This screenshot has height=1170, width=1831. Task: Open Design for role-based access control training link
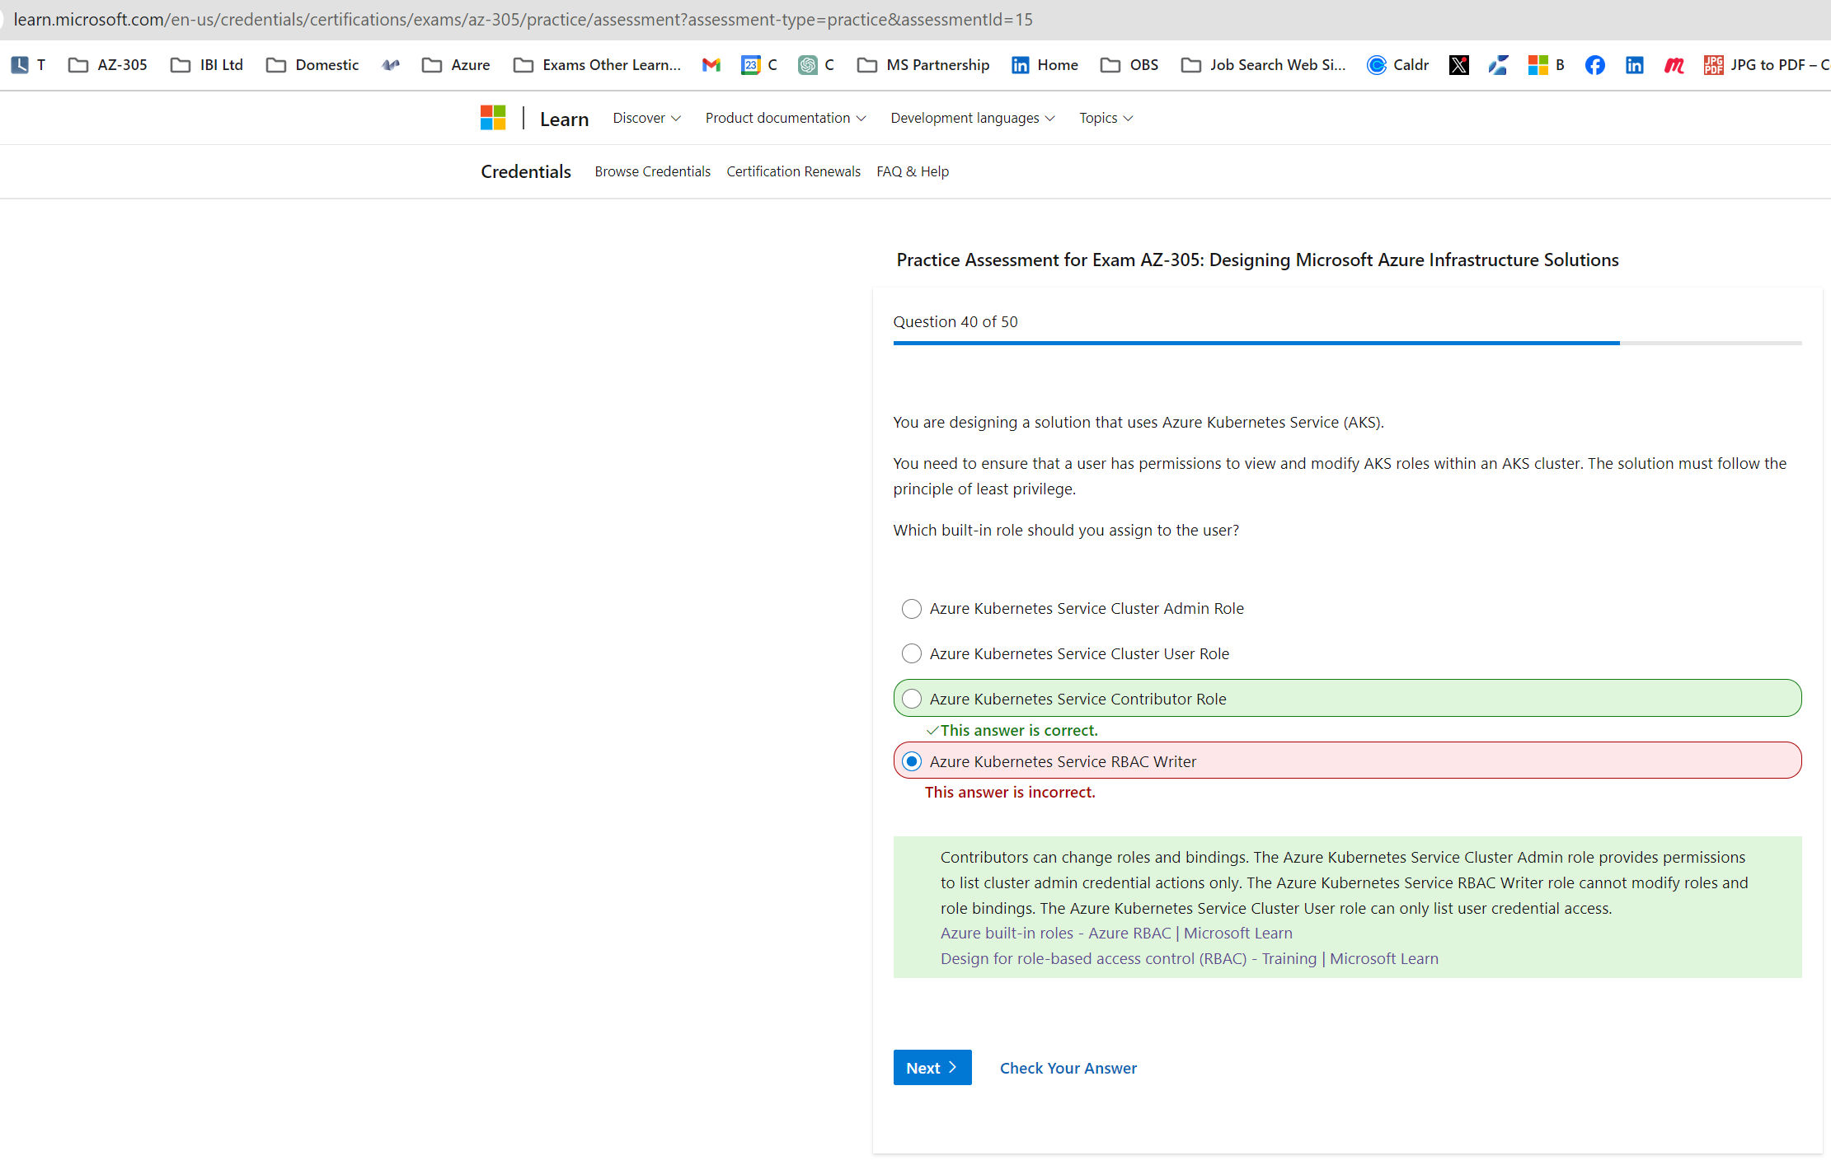[x=1190, y=958]
